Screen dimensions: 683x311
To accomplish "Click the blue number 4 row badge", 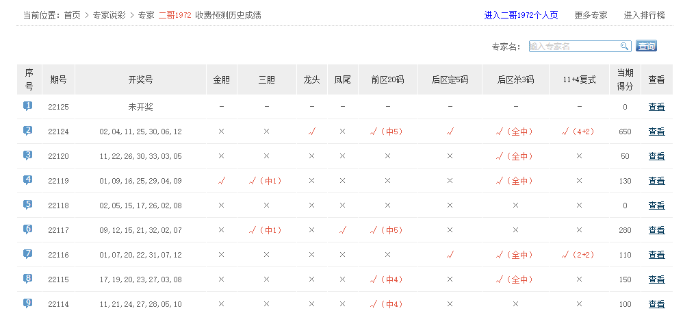I will (28, 180).
